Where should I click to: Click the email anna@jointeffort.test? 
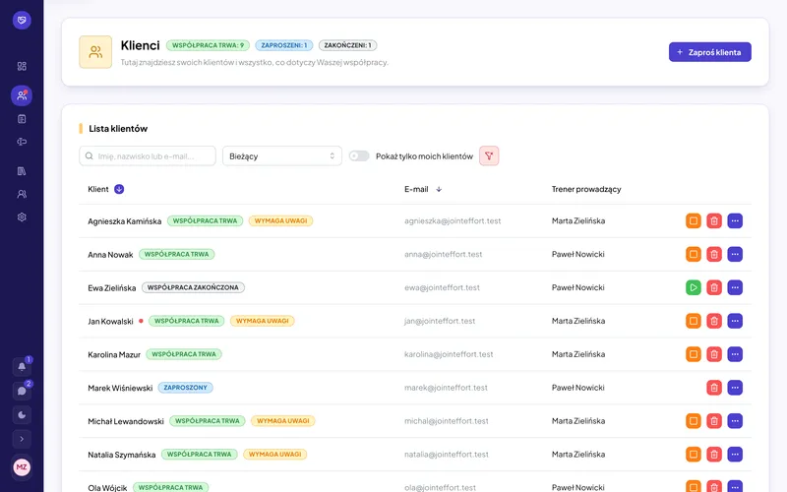point(444,255)
